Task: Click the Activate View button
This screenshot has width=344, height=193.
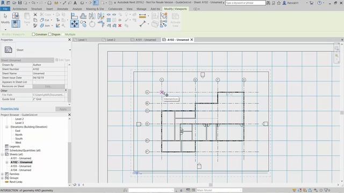Action: pyautogui.click(x=175, y=20)
